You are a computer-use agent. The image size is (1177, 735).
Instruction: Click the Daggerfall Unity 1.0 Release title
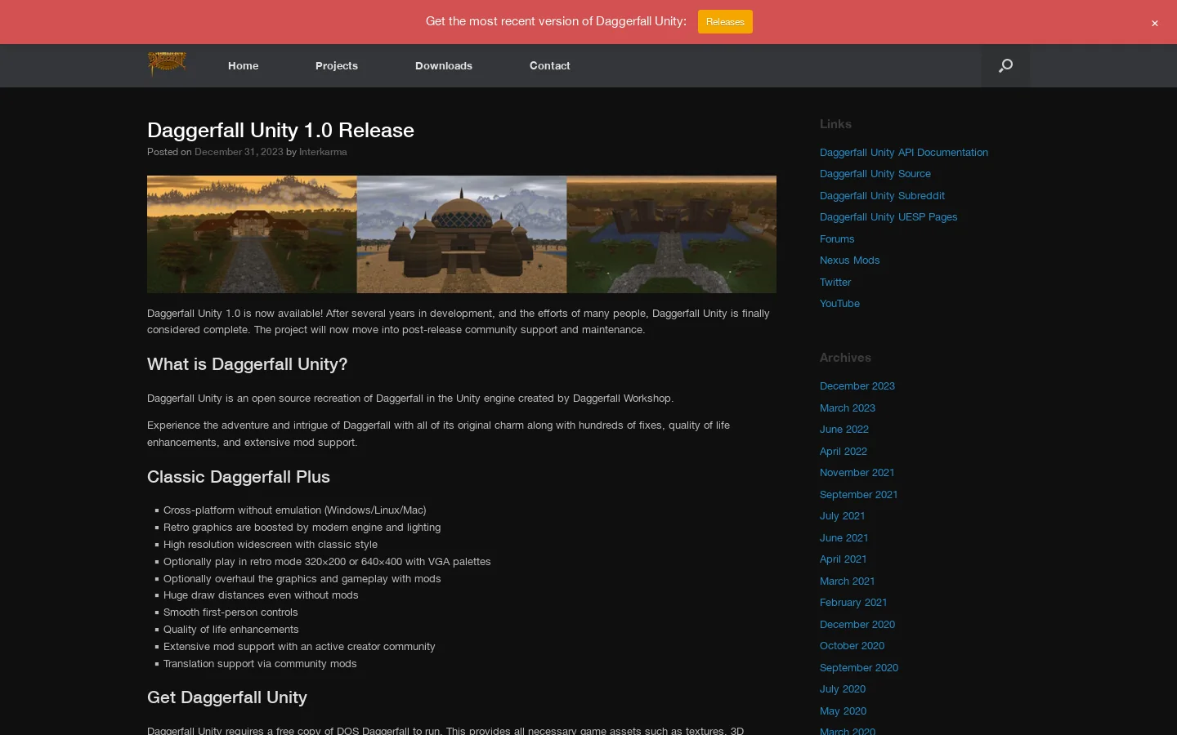click(280, 130)
